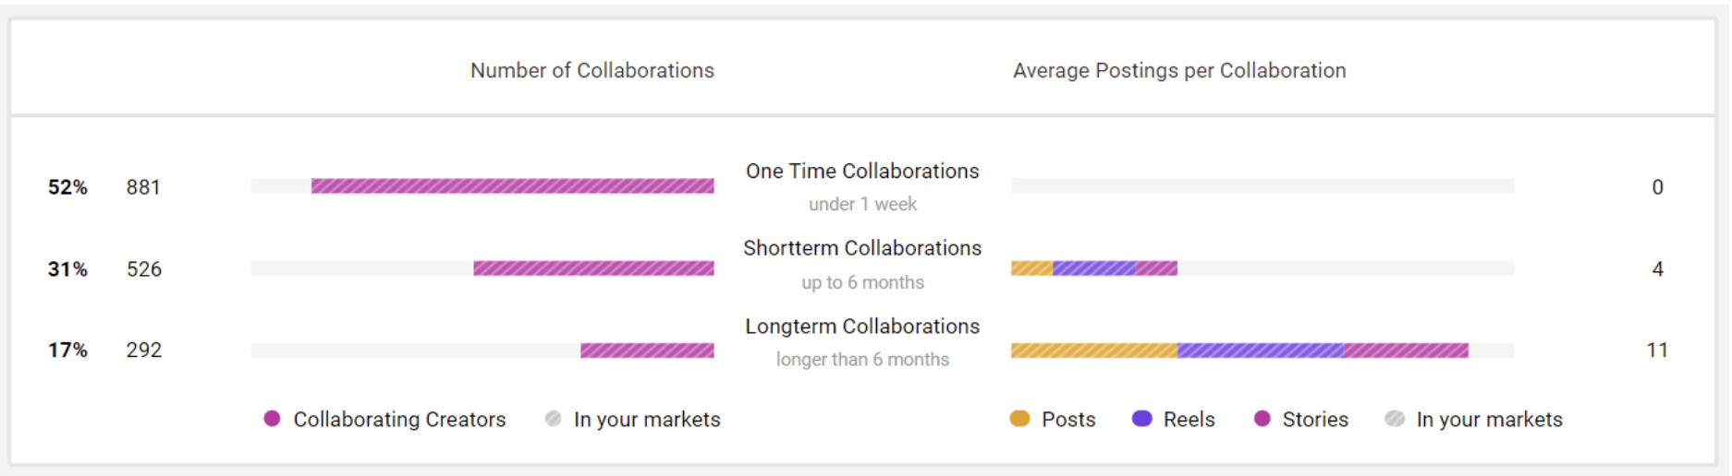This screenshot has height=476, width=1732.
Task: Click the Longterm pink Stories segment
Action: tap(1406, 351)
